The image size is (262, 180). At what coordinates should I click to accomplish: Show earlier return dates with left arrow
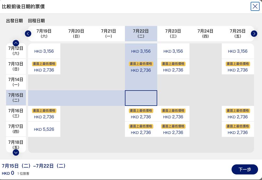pyautogui.click(x=28, y=34)
